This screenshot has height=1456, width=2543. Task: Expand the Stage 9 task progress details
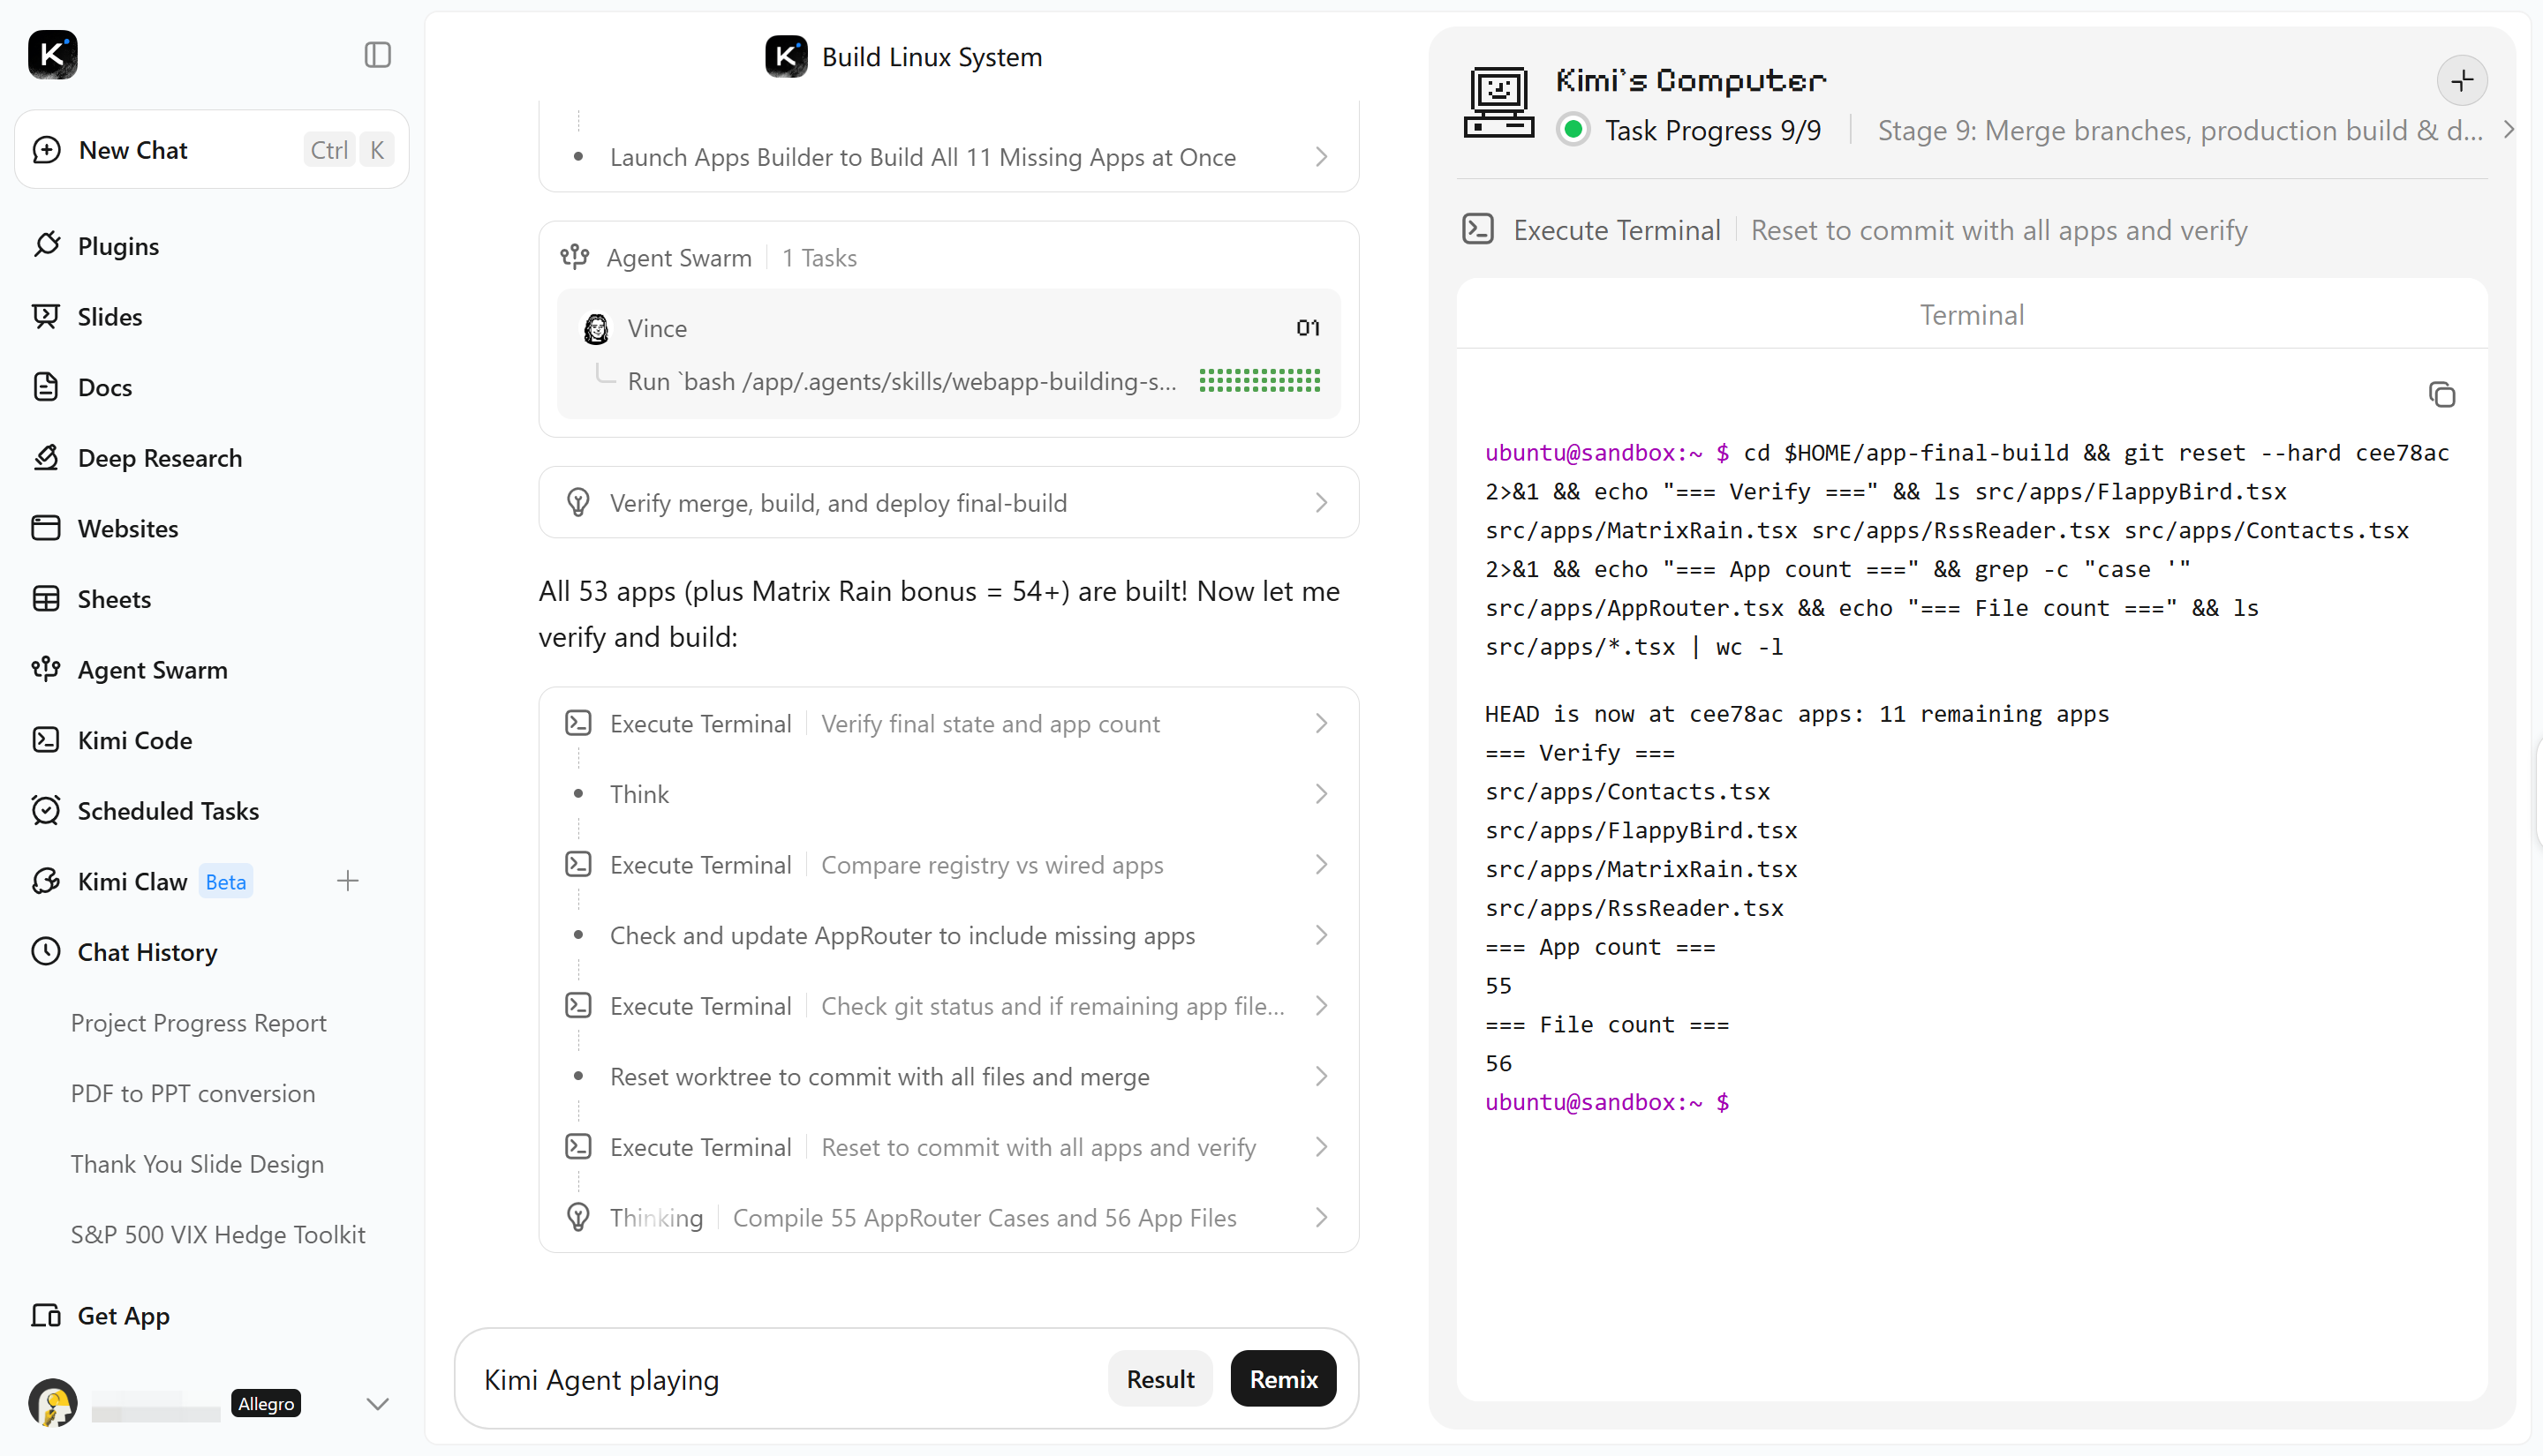(2508, 130)
